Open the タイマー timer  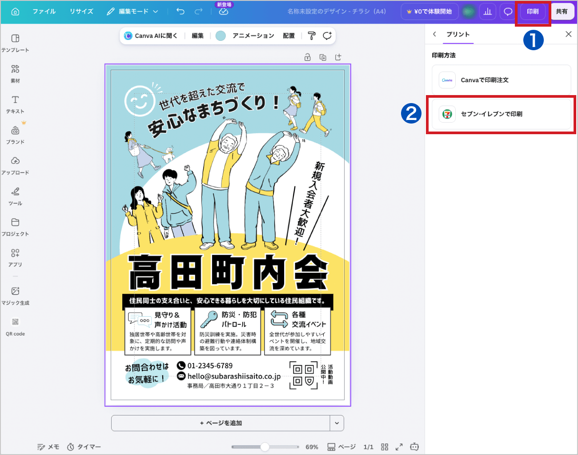(84, 447)
